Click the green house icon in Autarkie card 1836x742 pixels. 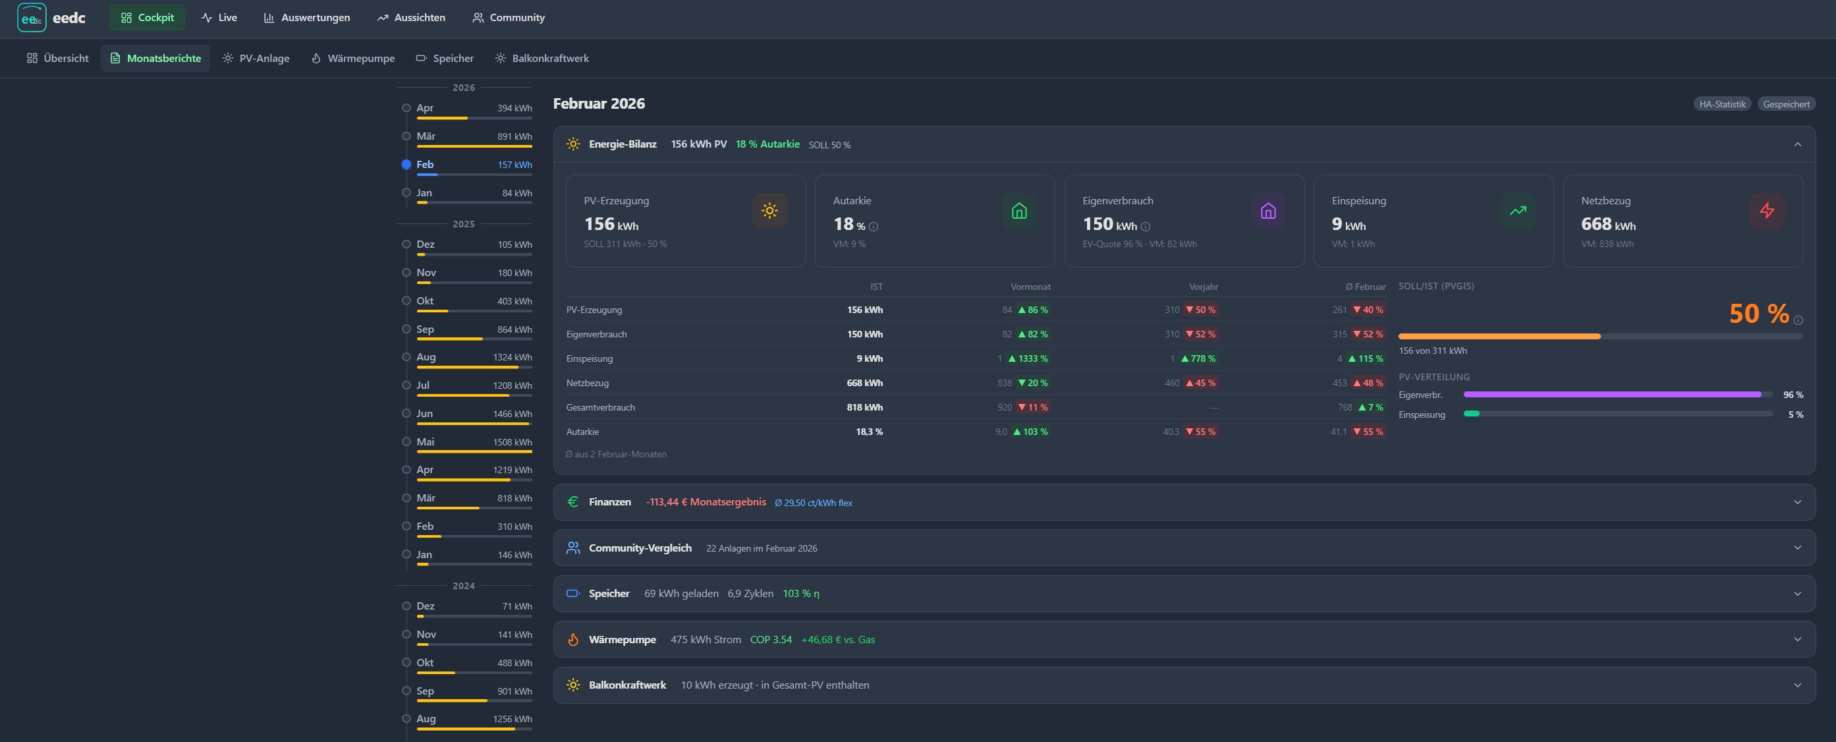pyautogui.click(x=1018, y=211)
